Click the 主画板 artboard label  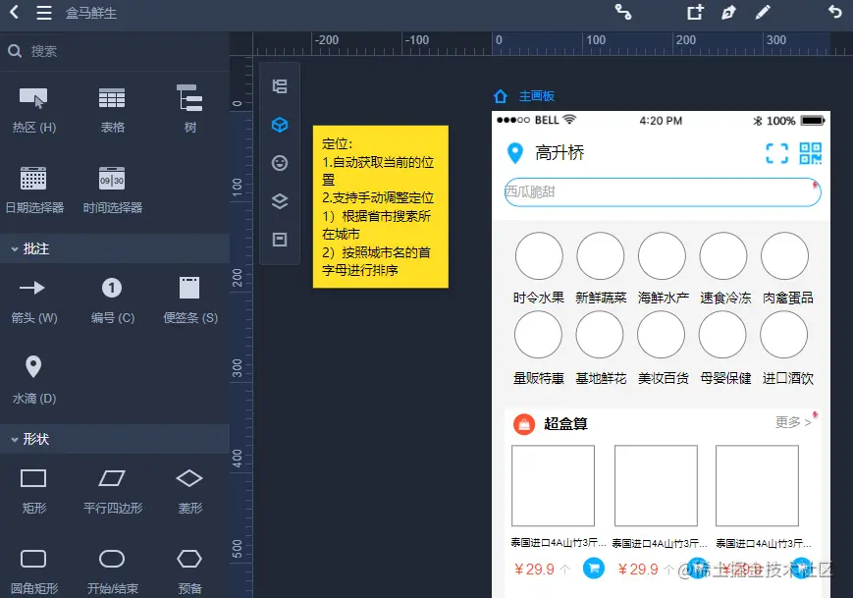click(x=536, y=96)
